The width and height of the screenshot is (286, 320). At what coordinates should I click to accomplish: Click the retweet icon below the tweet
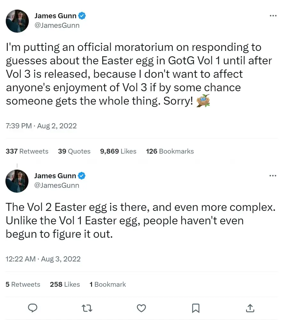click(x=87, y=308)
